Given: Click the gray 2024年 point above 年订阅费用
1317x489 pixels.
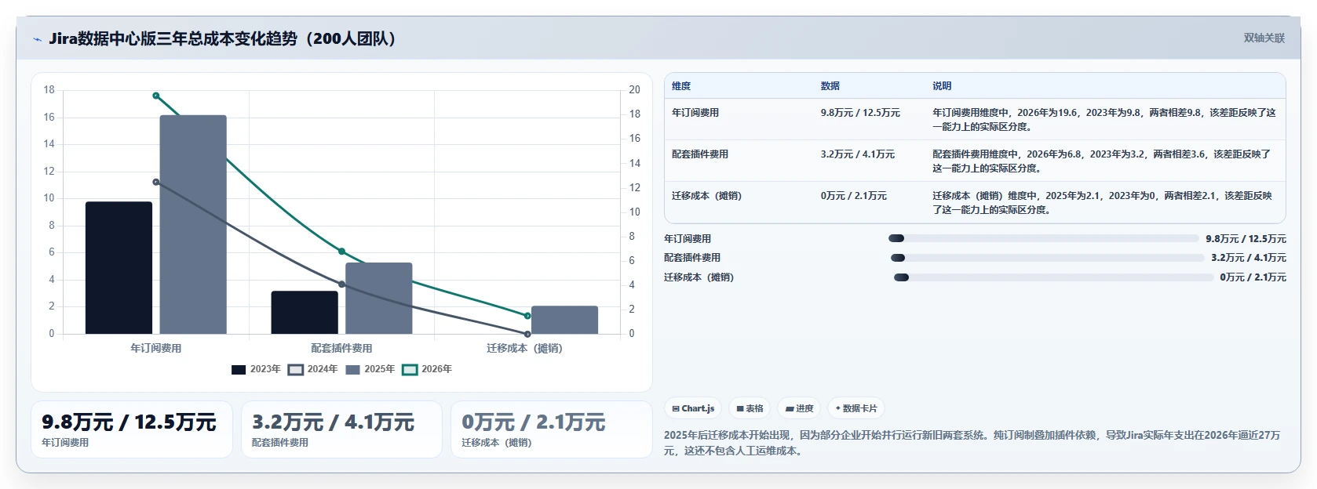Looking at the screenshot, I should coord(156,182).
